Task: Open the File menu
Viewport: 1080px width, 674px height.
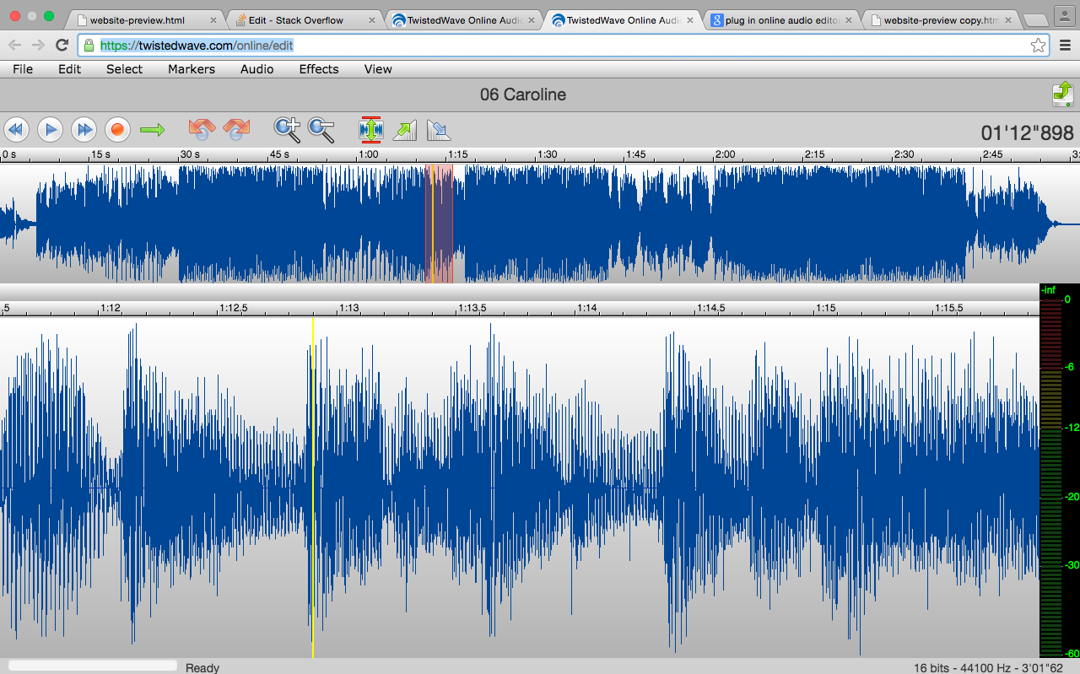Action: pos(23,69)
